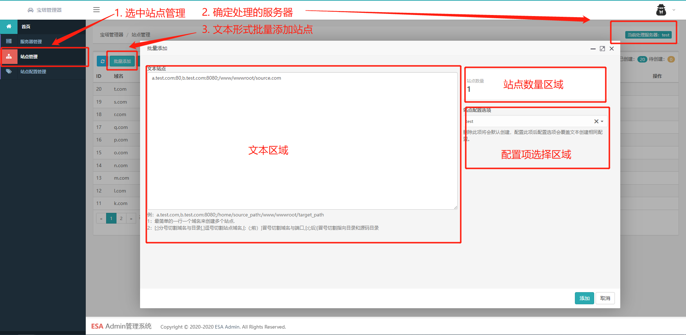Open the 站点配置选项 select box

tap(535, 121)
